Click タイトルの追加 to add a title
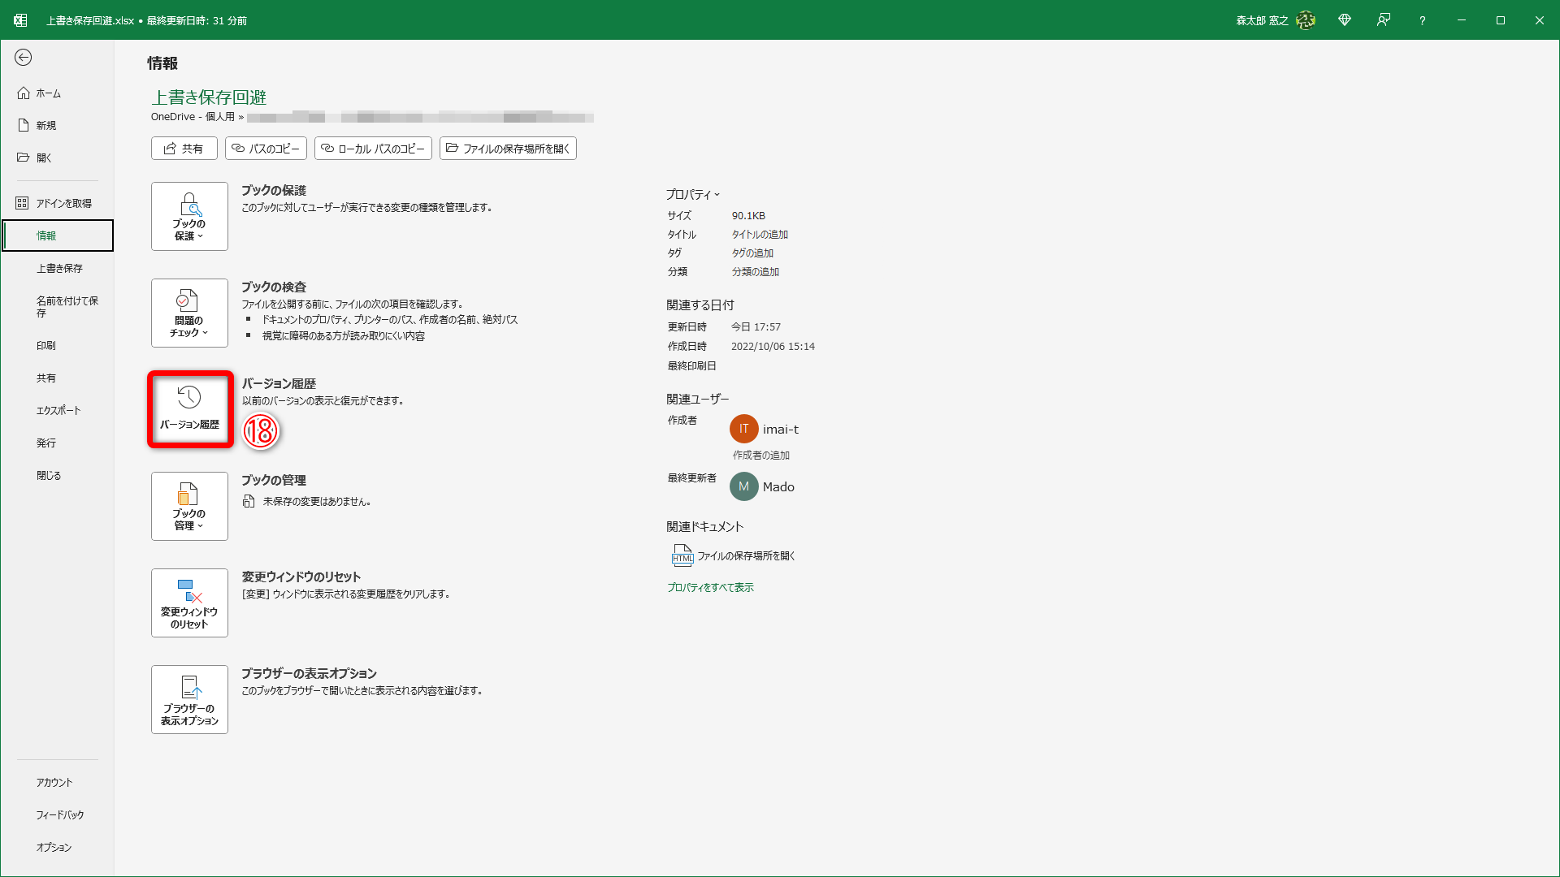 pos(759,234)
